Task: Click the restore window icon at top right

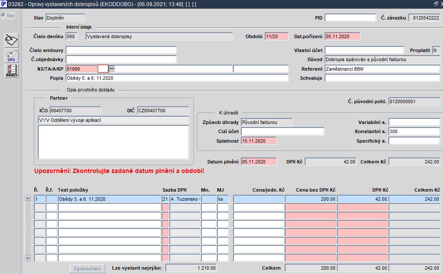Action: click(x=435, y=4)
